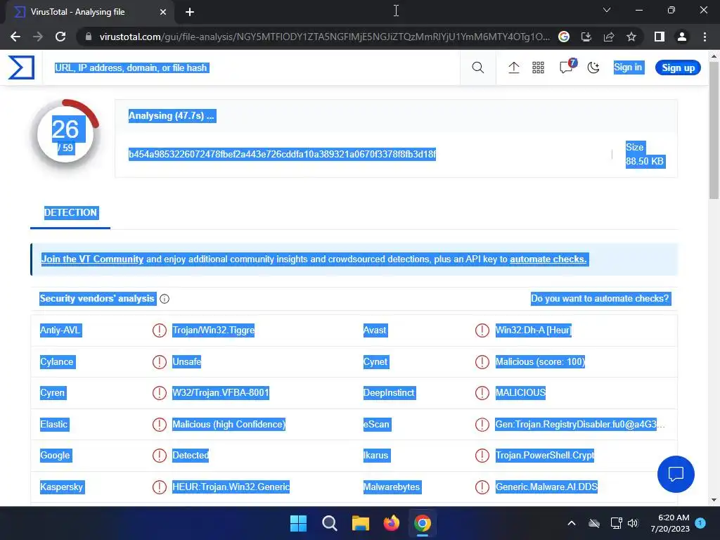Click the alert icon for eScan detection
Image resolution: width=720 pixels, height=540 pixels.
pyautogui.click(x=482, y=424)
